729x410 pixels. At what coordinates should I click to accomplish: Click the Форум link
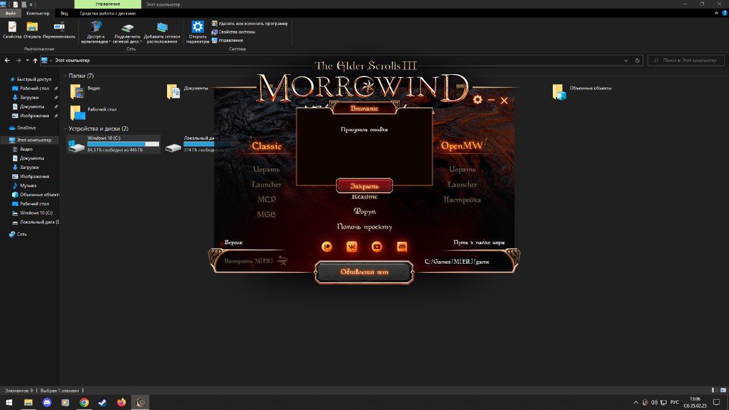point(364,211)
